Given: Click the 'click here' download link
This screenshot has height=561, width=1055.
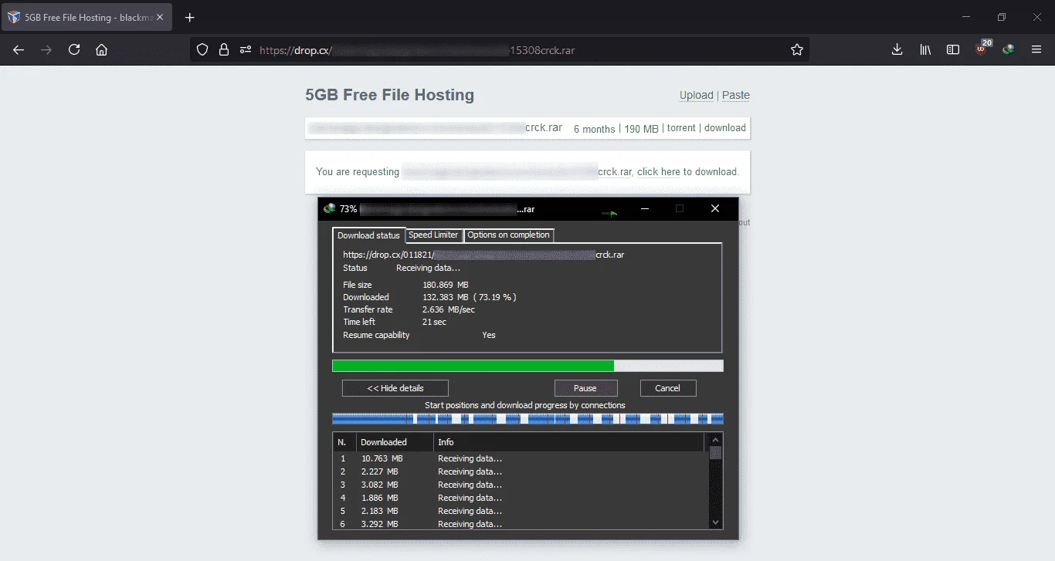Looking at the screenshot, I should 659,171.
